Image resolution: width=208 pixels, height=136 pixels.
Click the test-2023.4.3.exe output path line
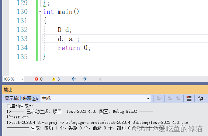point(97,123)
